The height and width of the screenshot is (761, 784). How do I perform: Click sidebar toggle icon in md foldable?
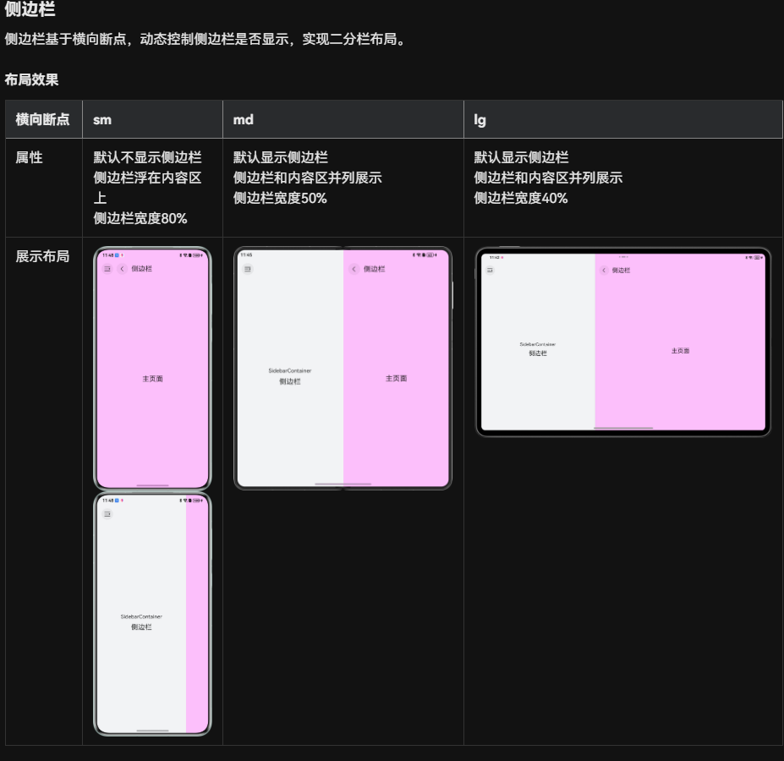(248, 269)
